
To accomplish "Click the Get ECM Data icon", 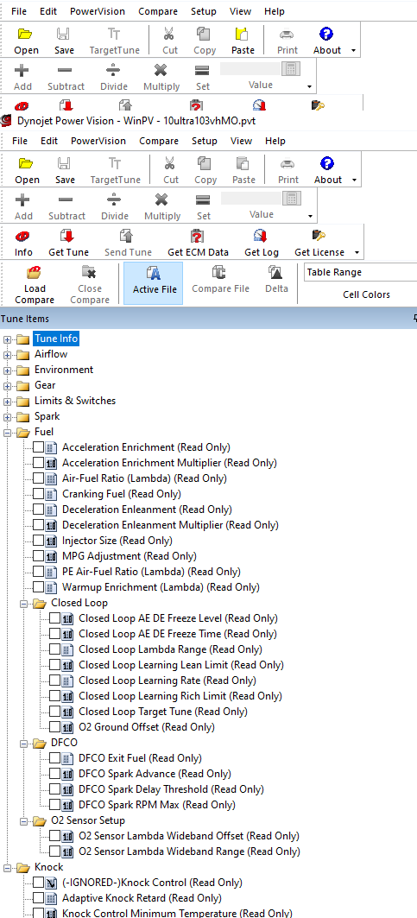I will point(198,236).
